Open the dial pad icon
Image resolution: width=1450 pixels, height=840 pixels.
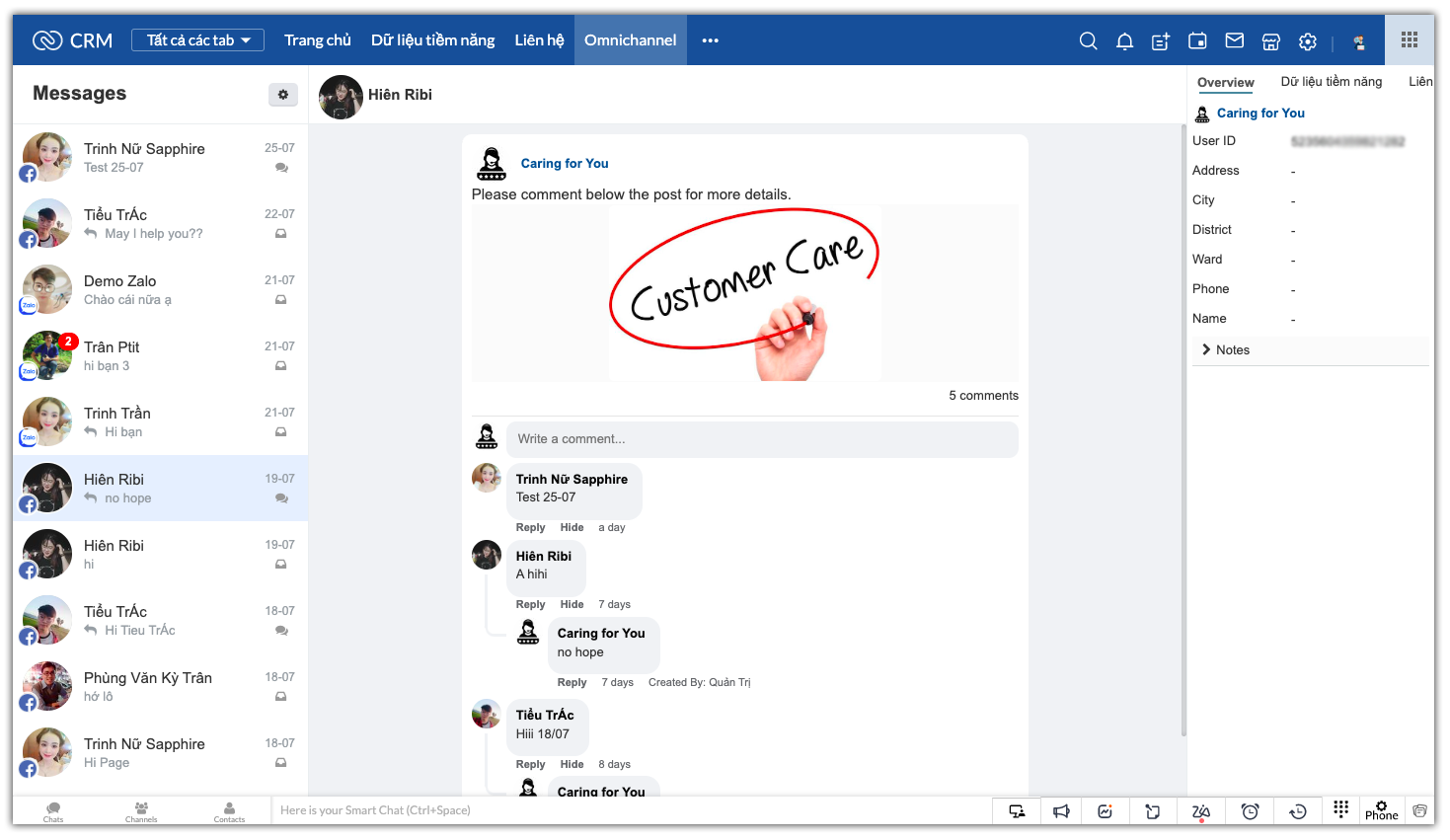pyautogui.click(x=1340, y=809)
